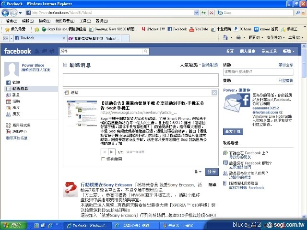The height and width of the screenshot is (230, 307).
Task: Open a new blank browser tab
Action: (x=126, y=38)
